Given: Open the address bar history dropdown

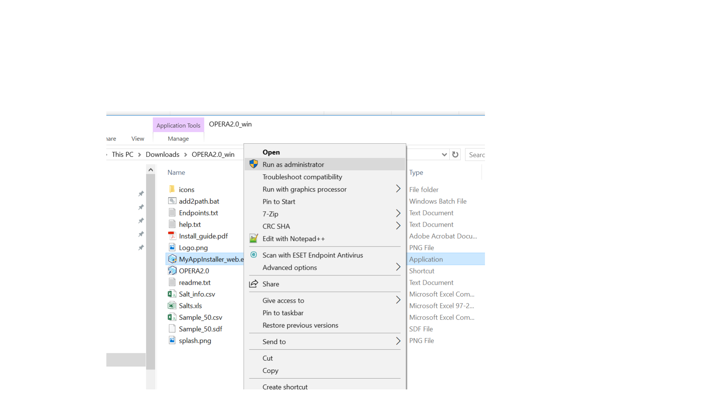Looking at the screenshot, I should pos(444,154).
